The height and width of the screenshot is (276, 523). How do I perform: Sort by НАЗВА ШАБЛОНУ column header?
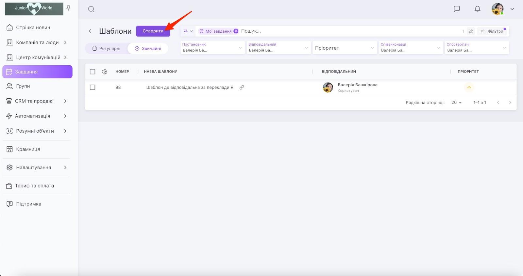[160, 72]
